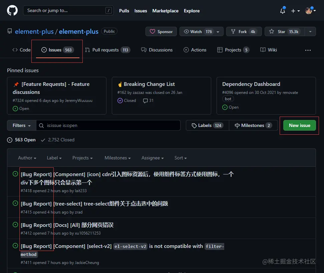Screen dimensions: 324x273
Task: Open the Milestones button
Action: pos(253,125)
